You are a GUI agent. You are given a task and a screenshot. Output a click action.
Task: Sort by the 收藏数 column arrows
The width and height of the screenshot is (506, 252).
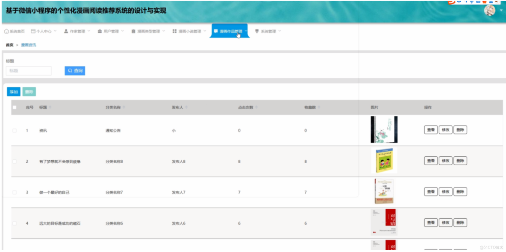pos(319,108)
